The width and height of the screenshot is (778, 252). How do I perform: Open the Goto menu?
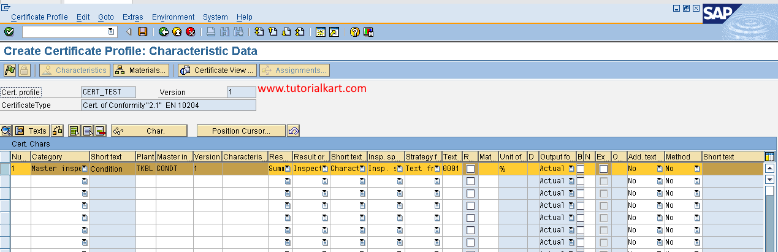(106, 17)
